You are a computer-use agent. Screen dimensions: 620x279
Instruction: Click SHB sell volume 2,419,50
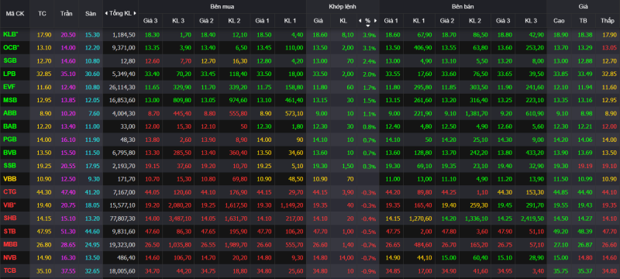[x=532, y=218]
